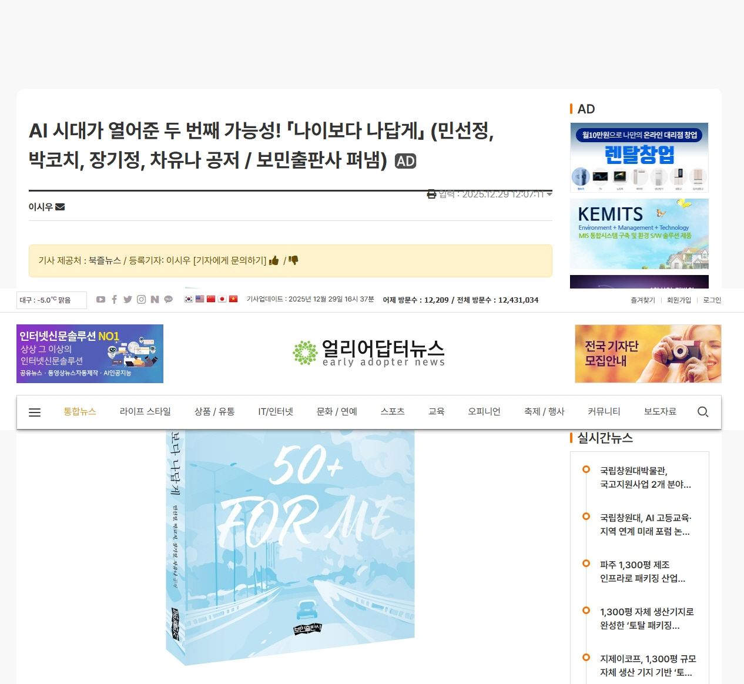Click the print icon beside article date
Image resolution: width=744 pixels, height=684 pixels.
(x=431, y=194)
